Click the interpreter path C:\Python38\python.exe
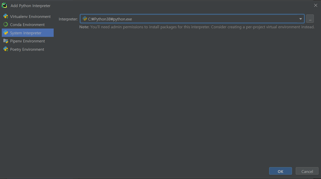The width and height of the screenshot is (321, 179). [110, 19]
